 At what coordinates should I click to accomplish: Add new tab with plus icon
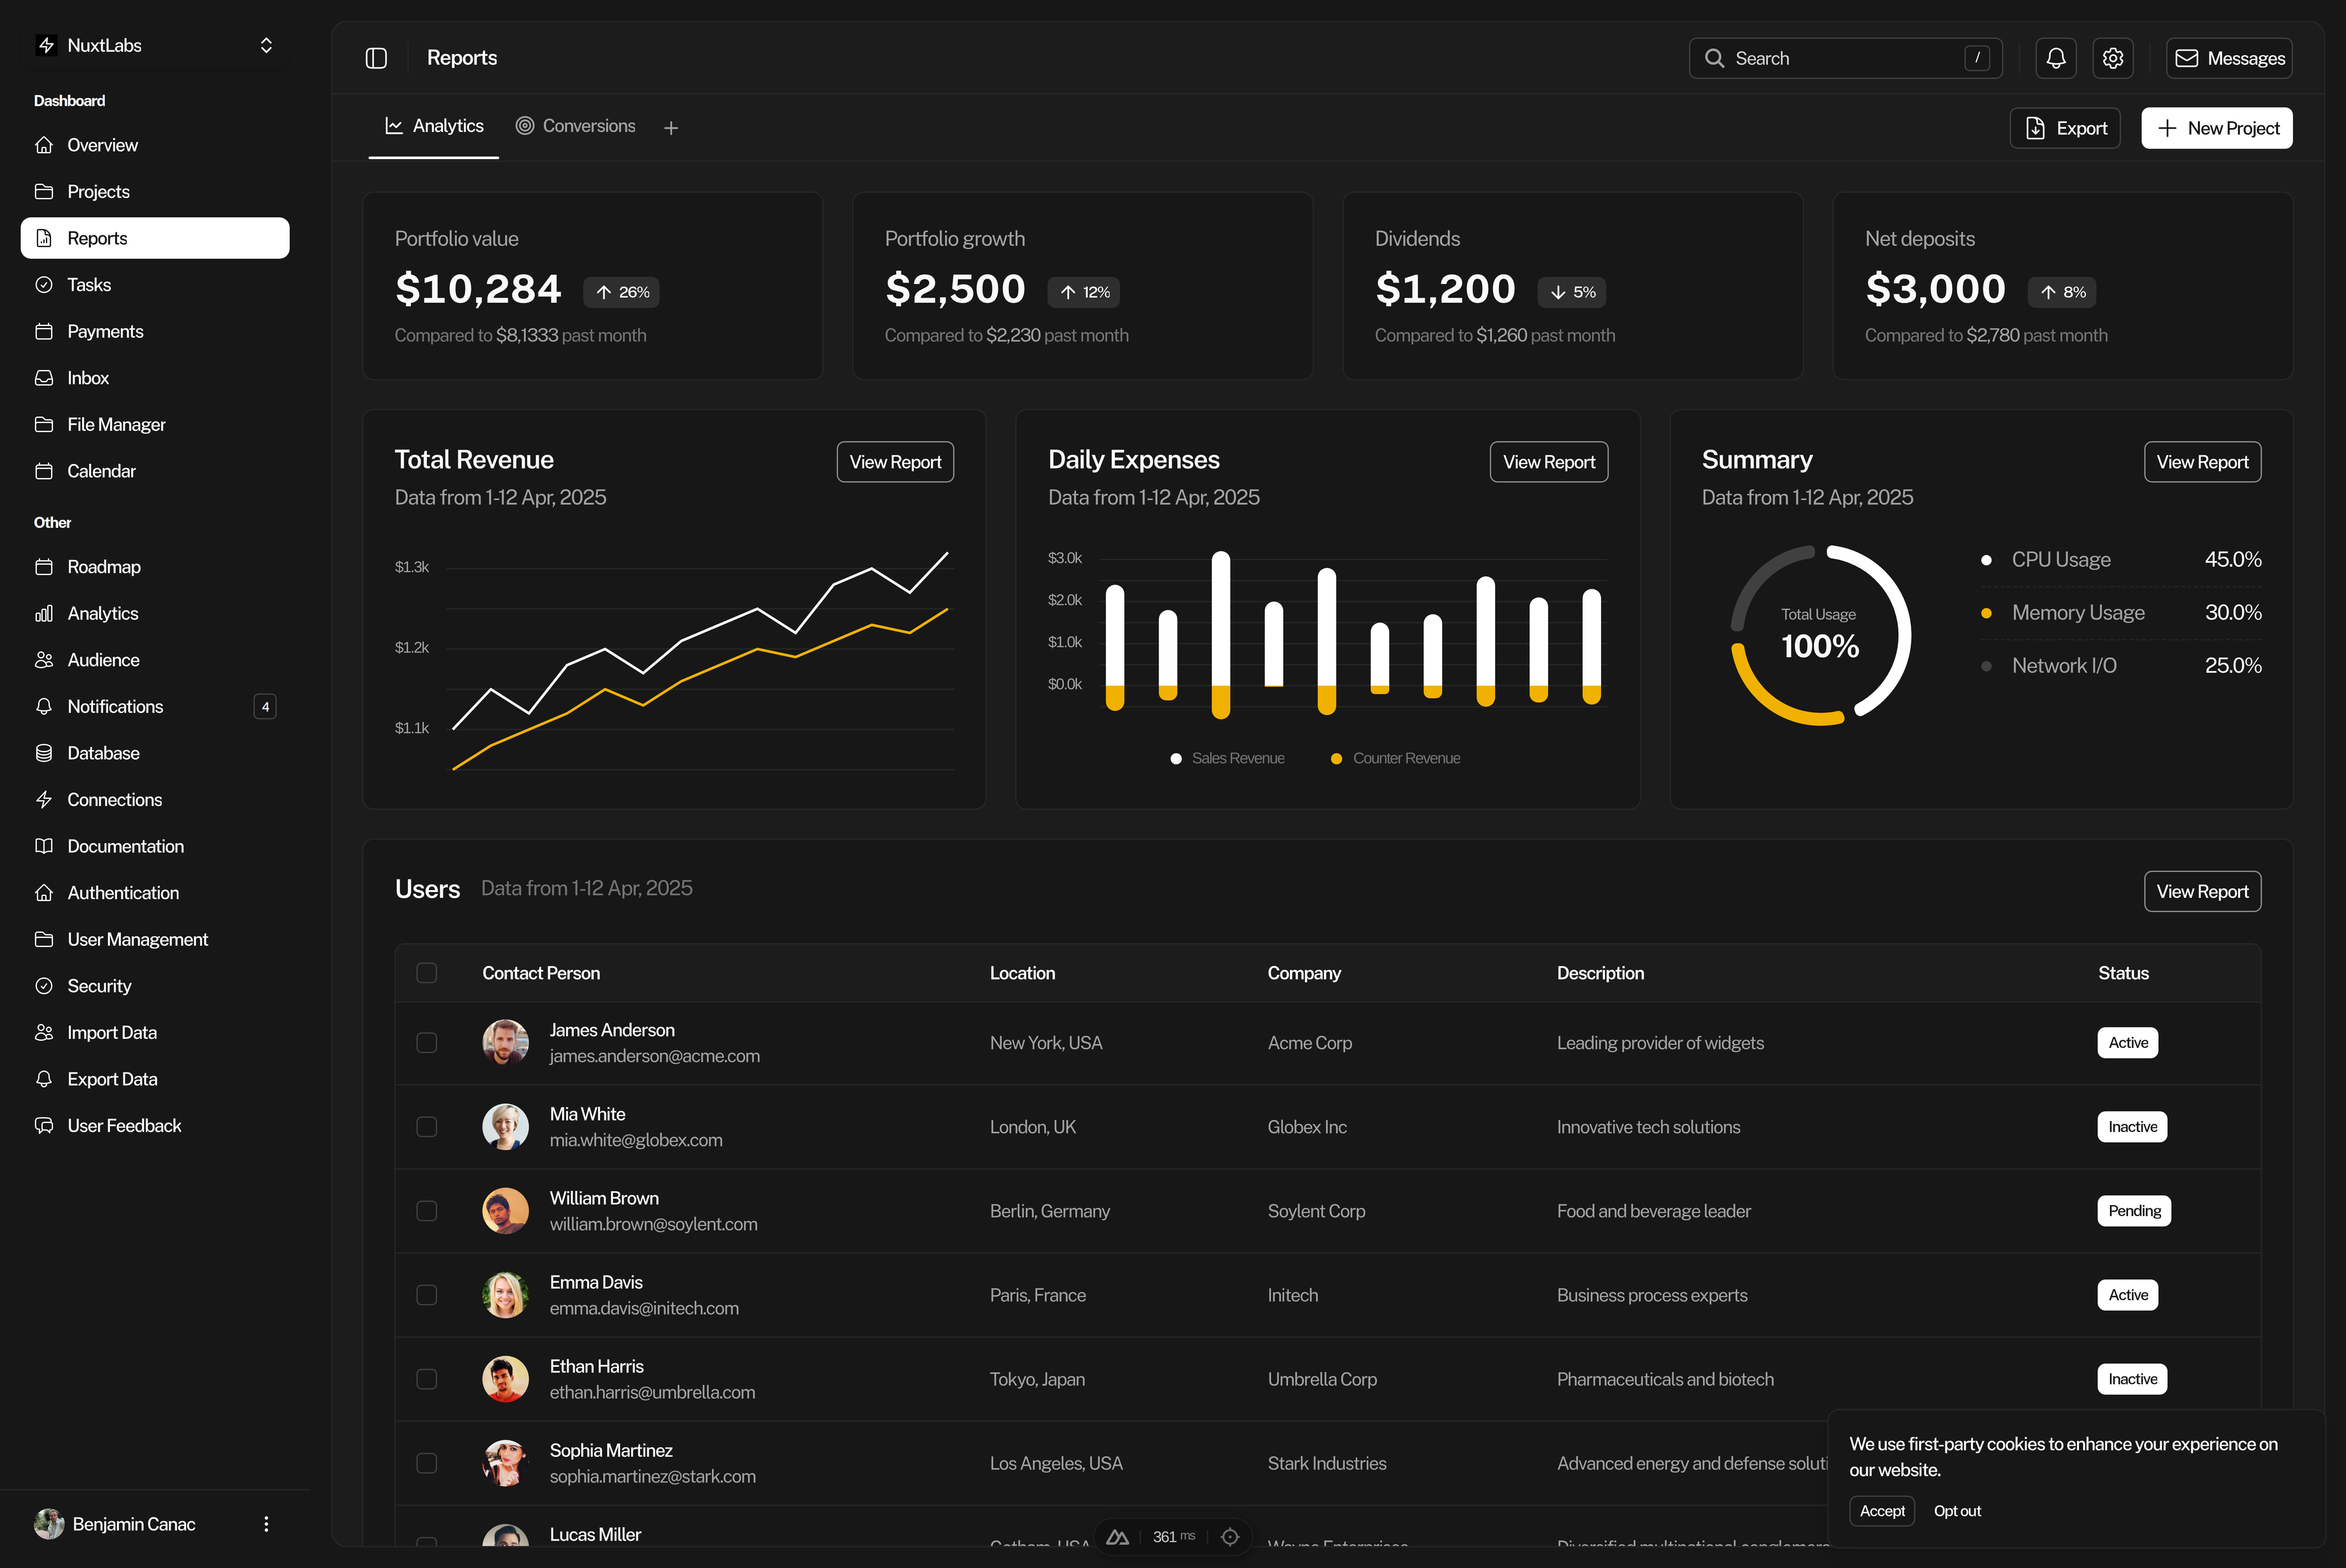[x=671, y=128]
